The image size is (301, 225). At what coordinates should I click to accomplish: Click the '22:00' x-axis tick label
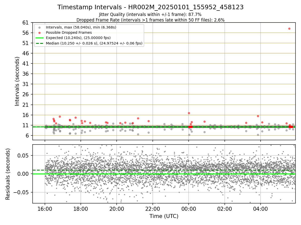(x=153, y=209)
